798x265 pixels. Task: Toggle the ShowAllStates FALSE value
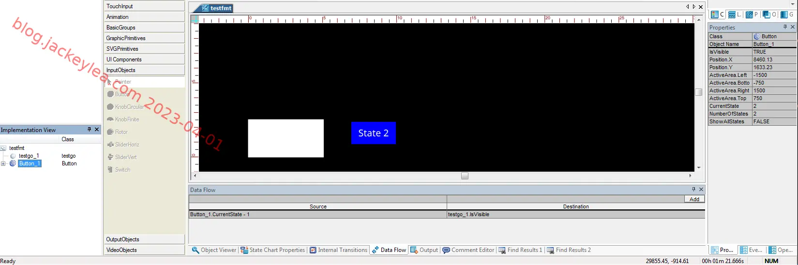tap(774, 121)
